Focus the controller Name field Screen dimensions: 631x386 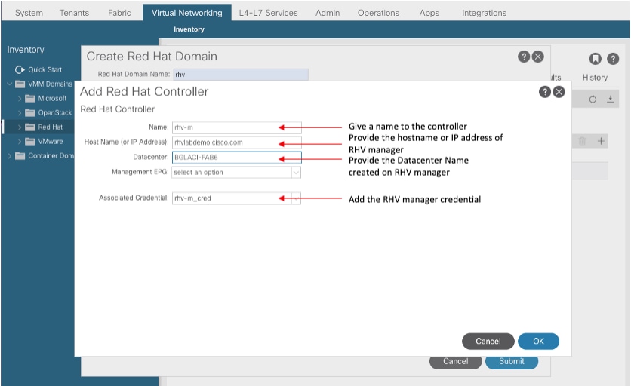(x=237, y=127)
